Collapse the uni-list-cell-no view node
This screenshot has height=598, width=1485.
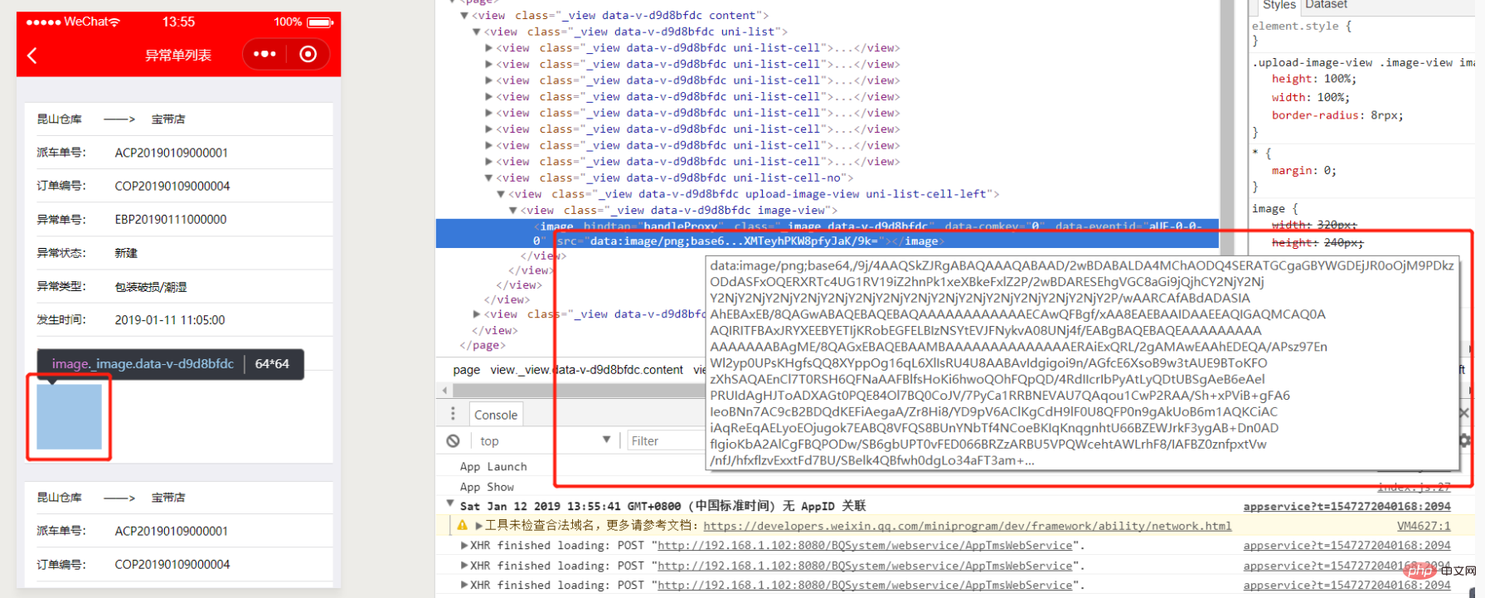(x=488, y=177)
